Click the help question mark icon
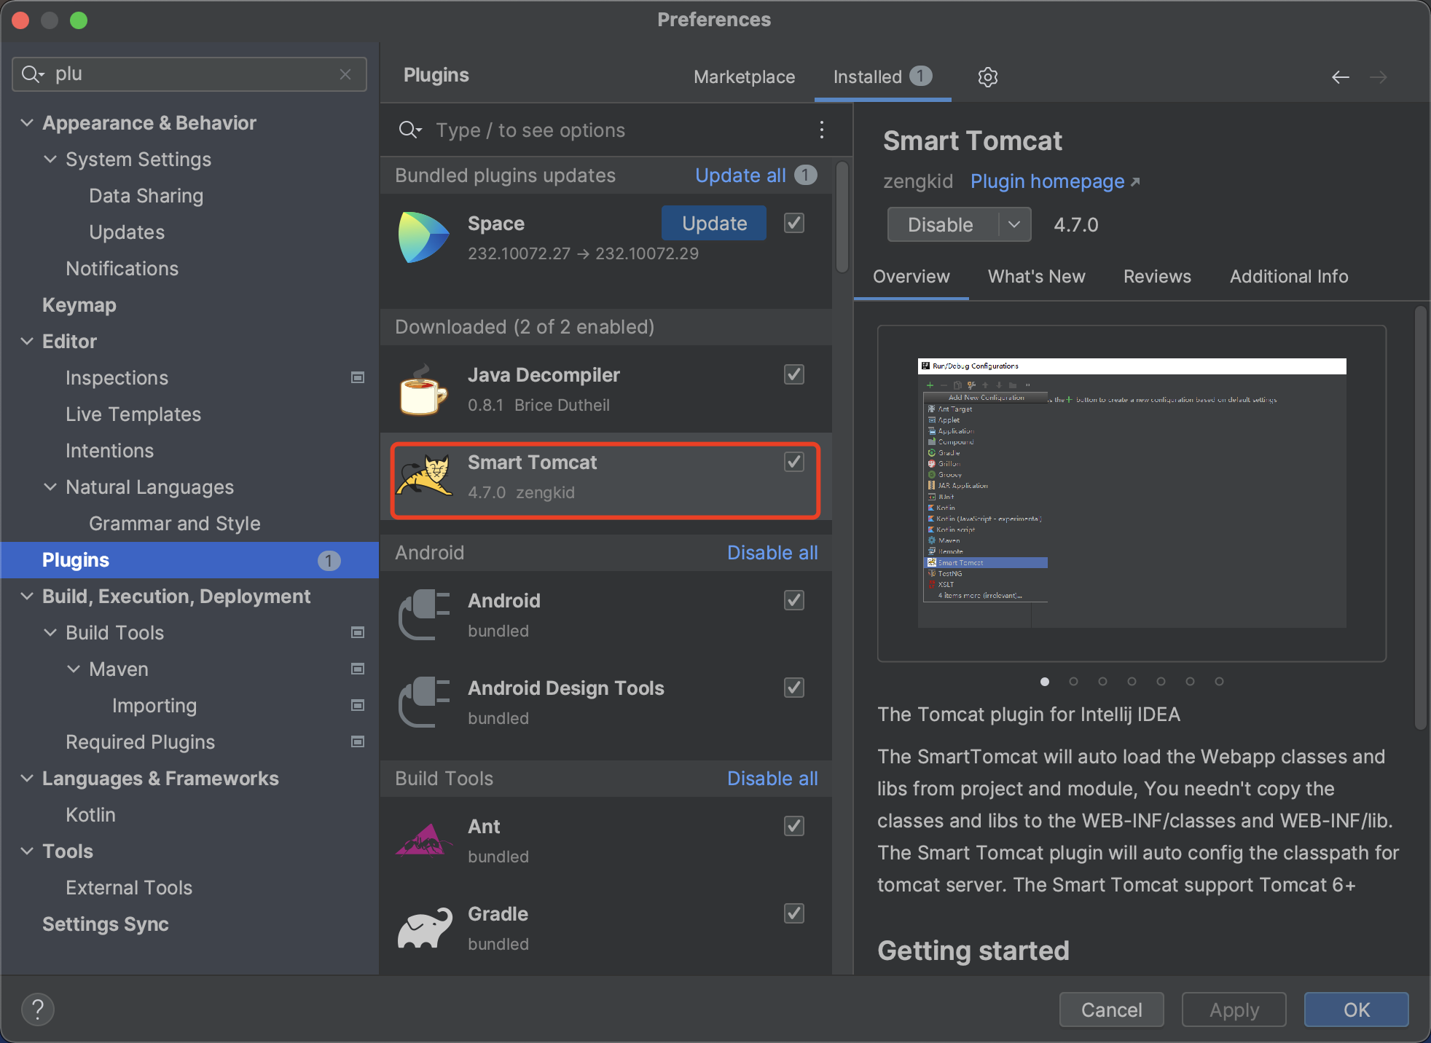 coord(38,1009)
